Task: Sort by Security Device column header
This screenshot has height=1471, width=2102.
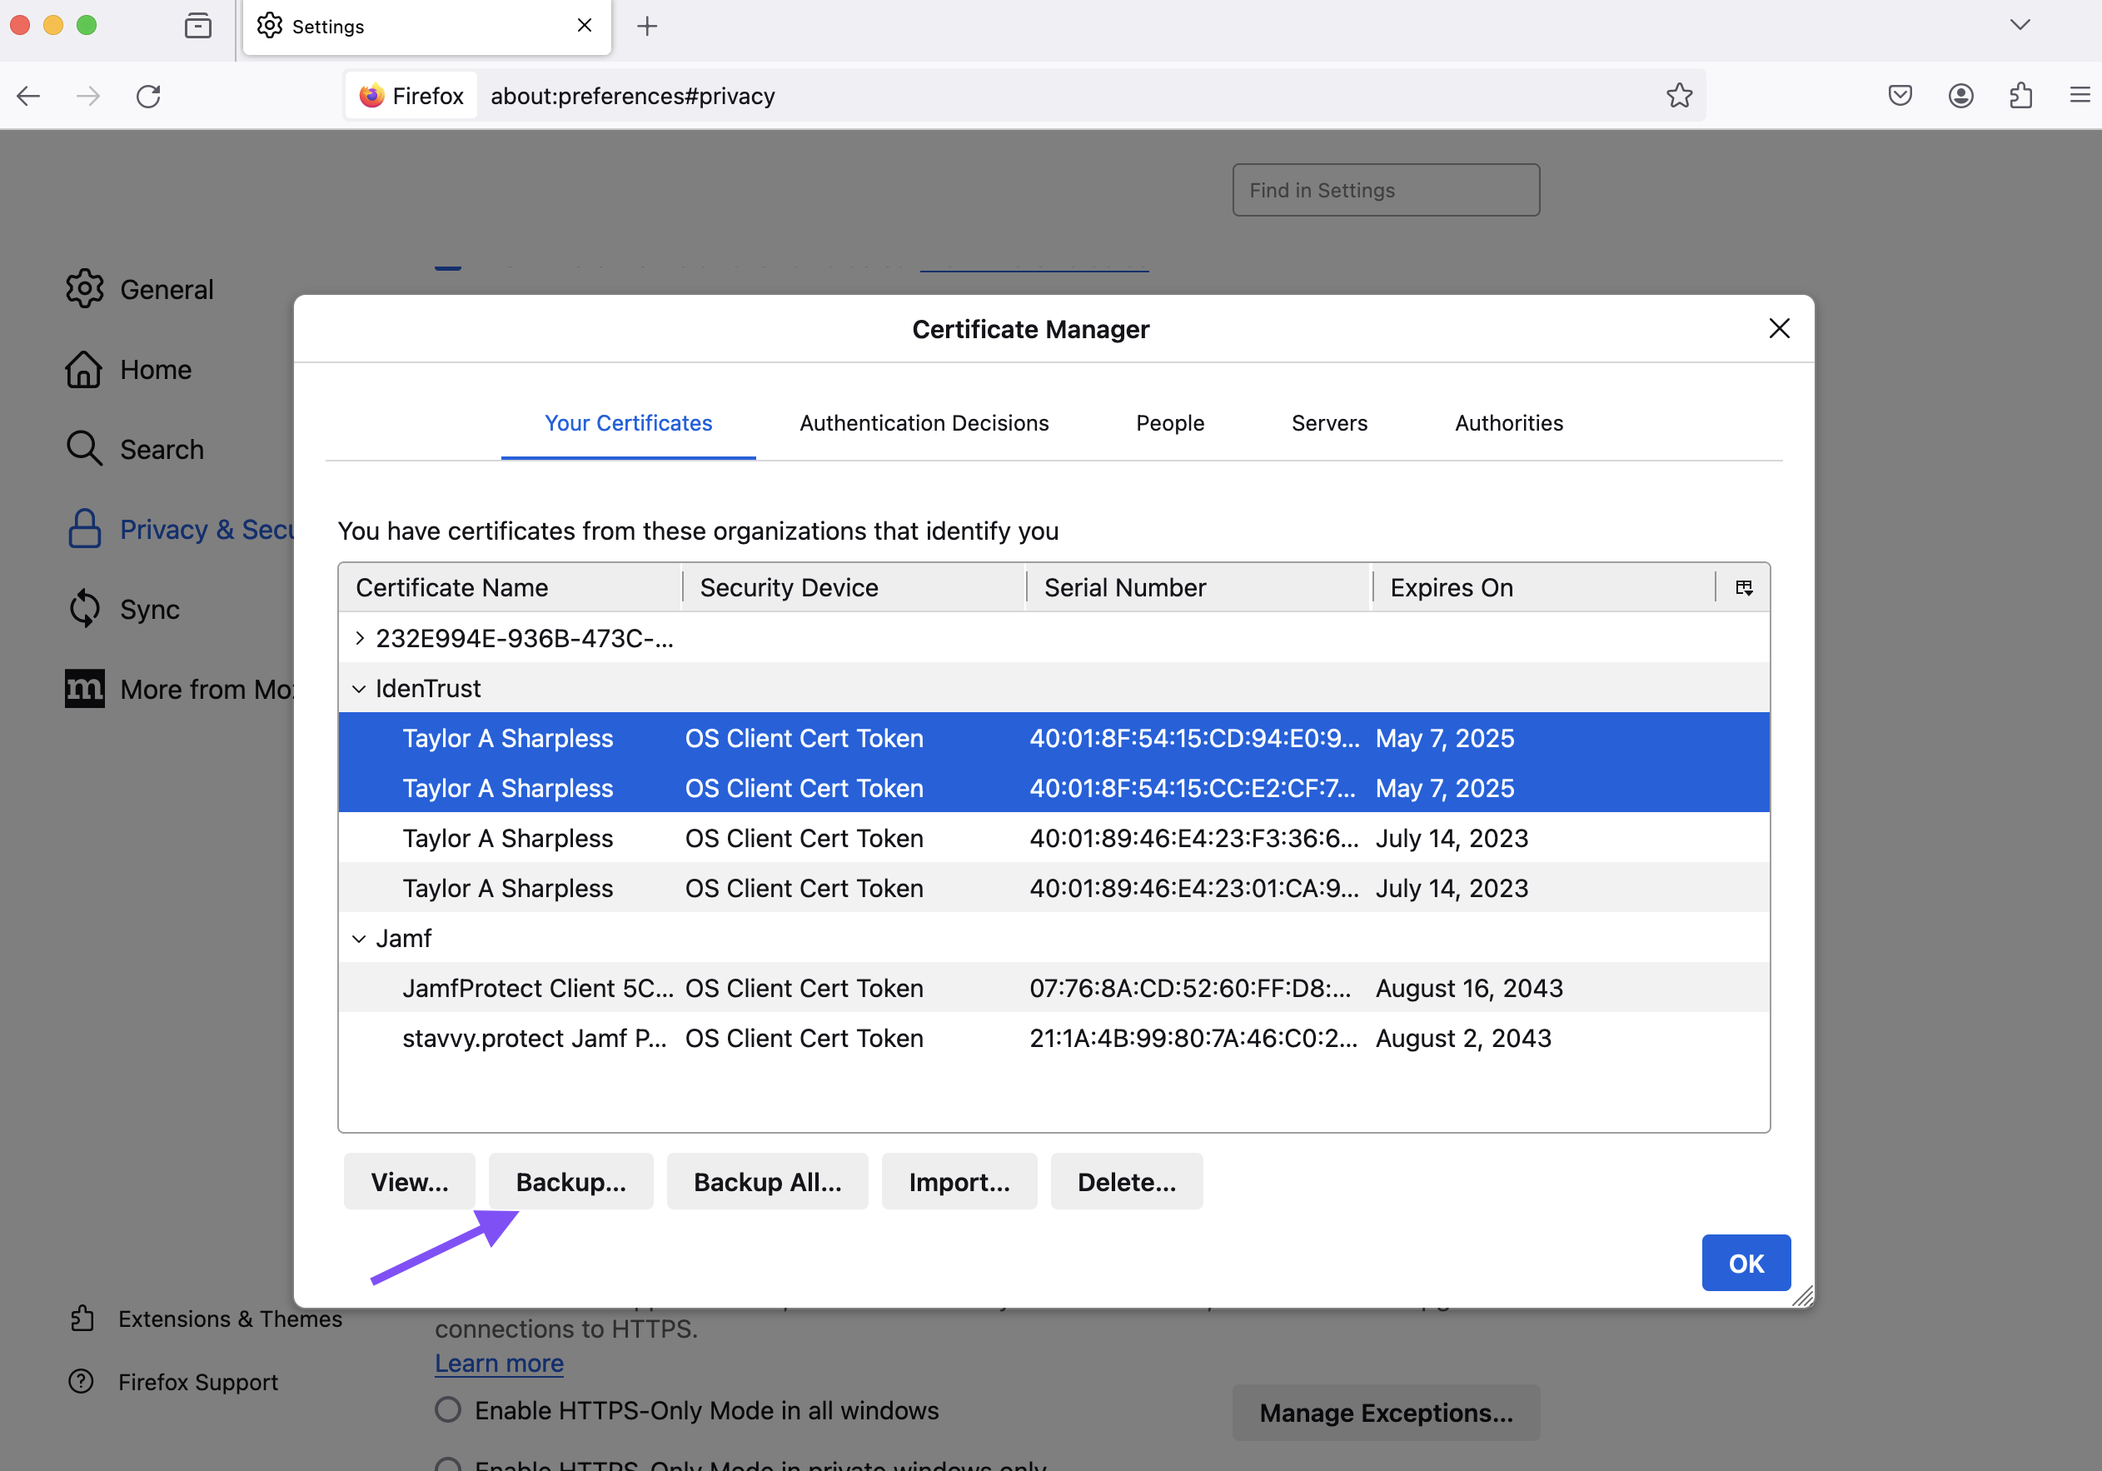Action: click(x=854, y=588)
